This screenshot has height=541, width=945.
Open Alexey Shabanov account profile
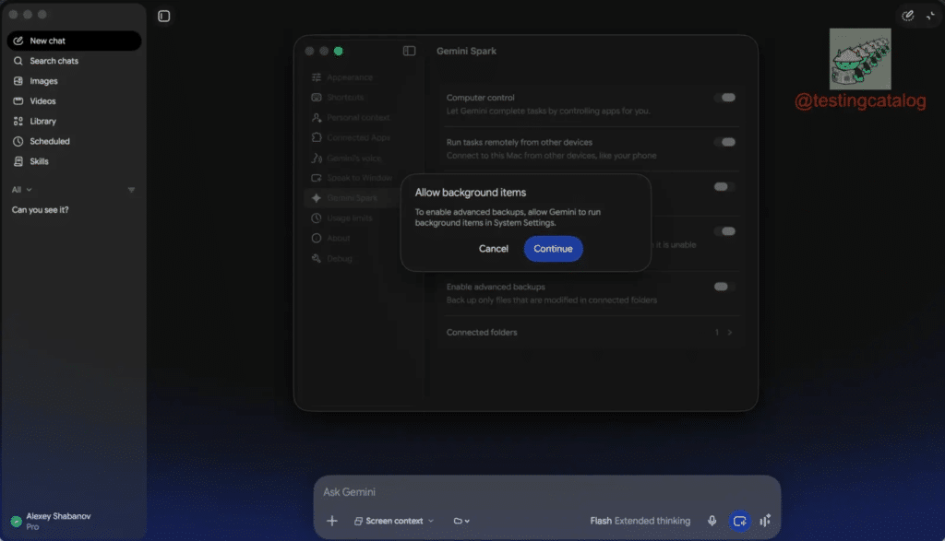[x=52, y=521]
